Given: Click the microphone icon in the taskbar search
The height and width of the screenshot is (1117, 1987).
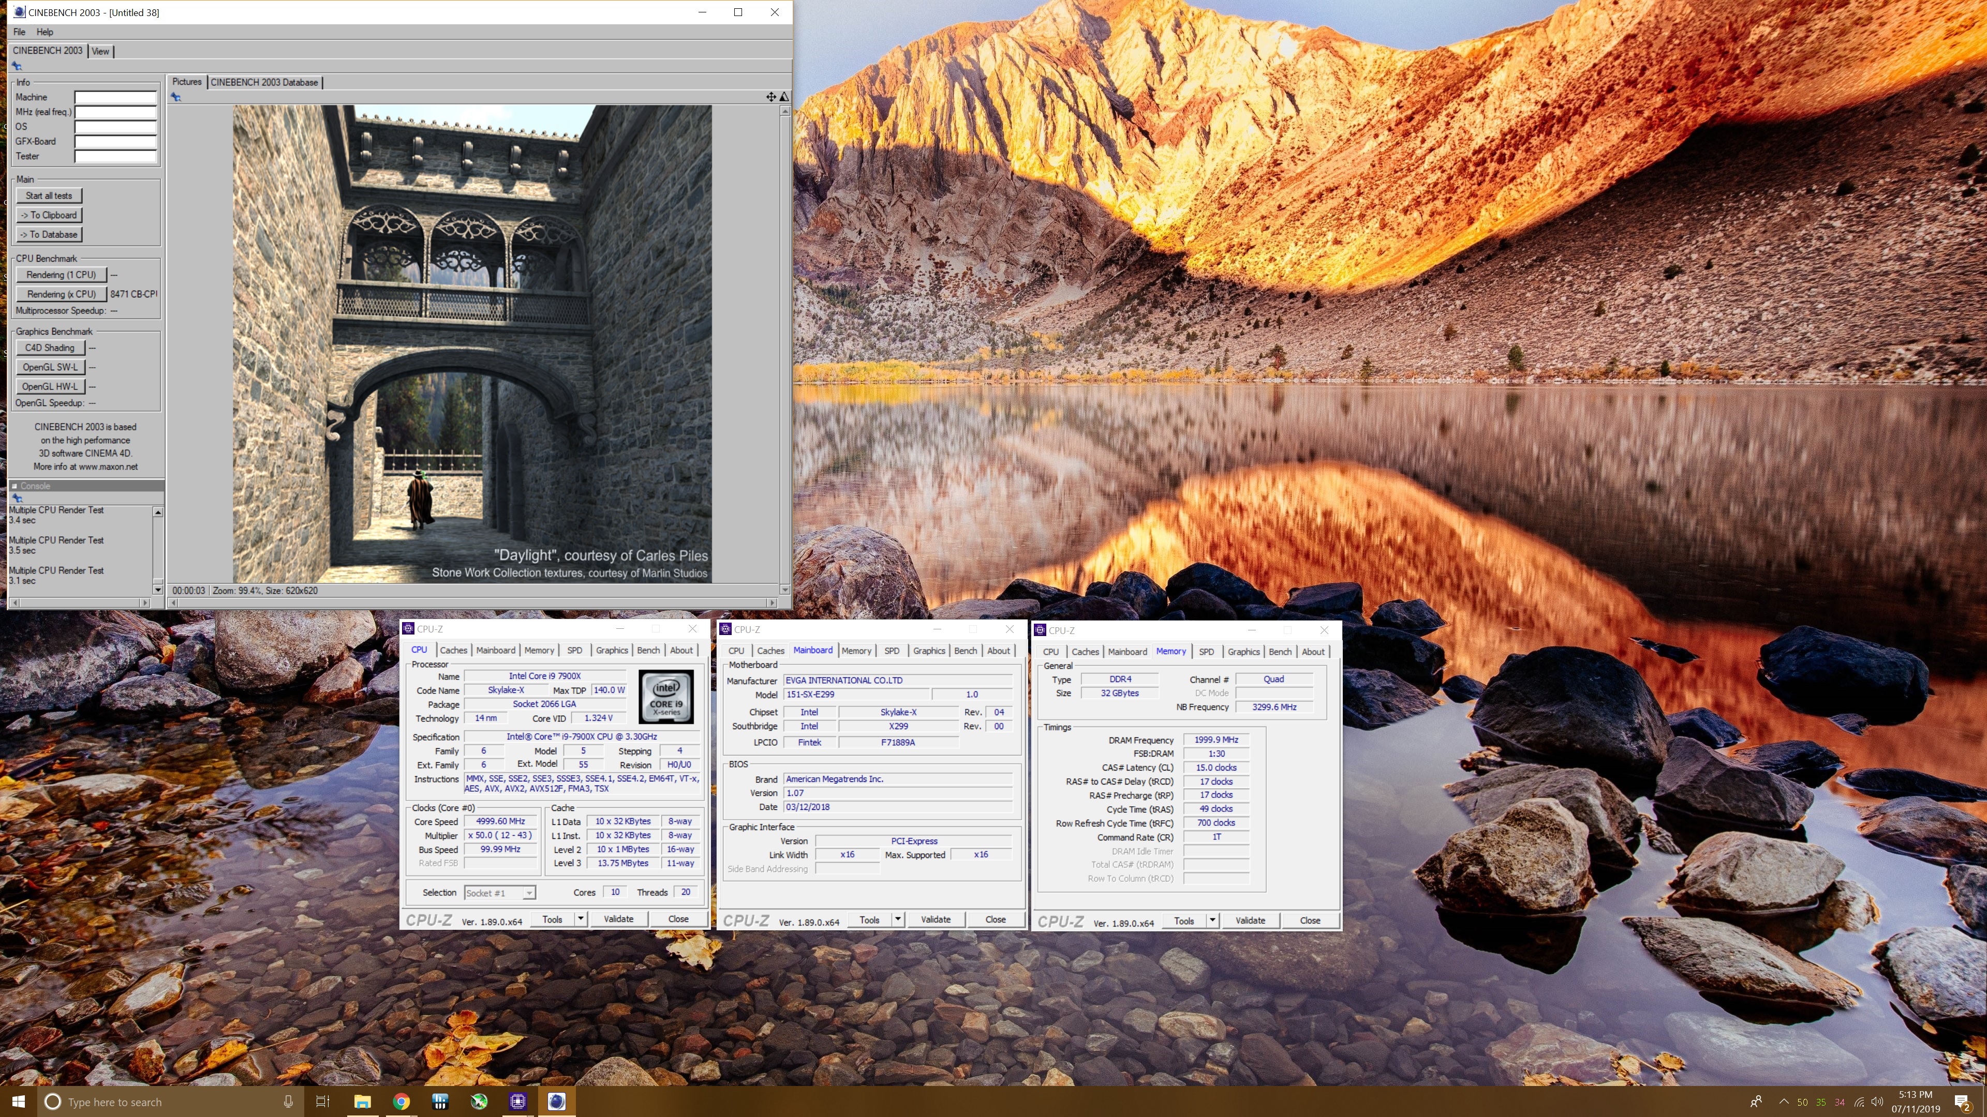Looking at the screenshot, I should pos(288,1101).
